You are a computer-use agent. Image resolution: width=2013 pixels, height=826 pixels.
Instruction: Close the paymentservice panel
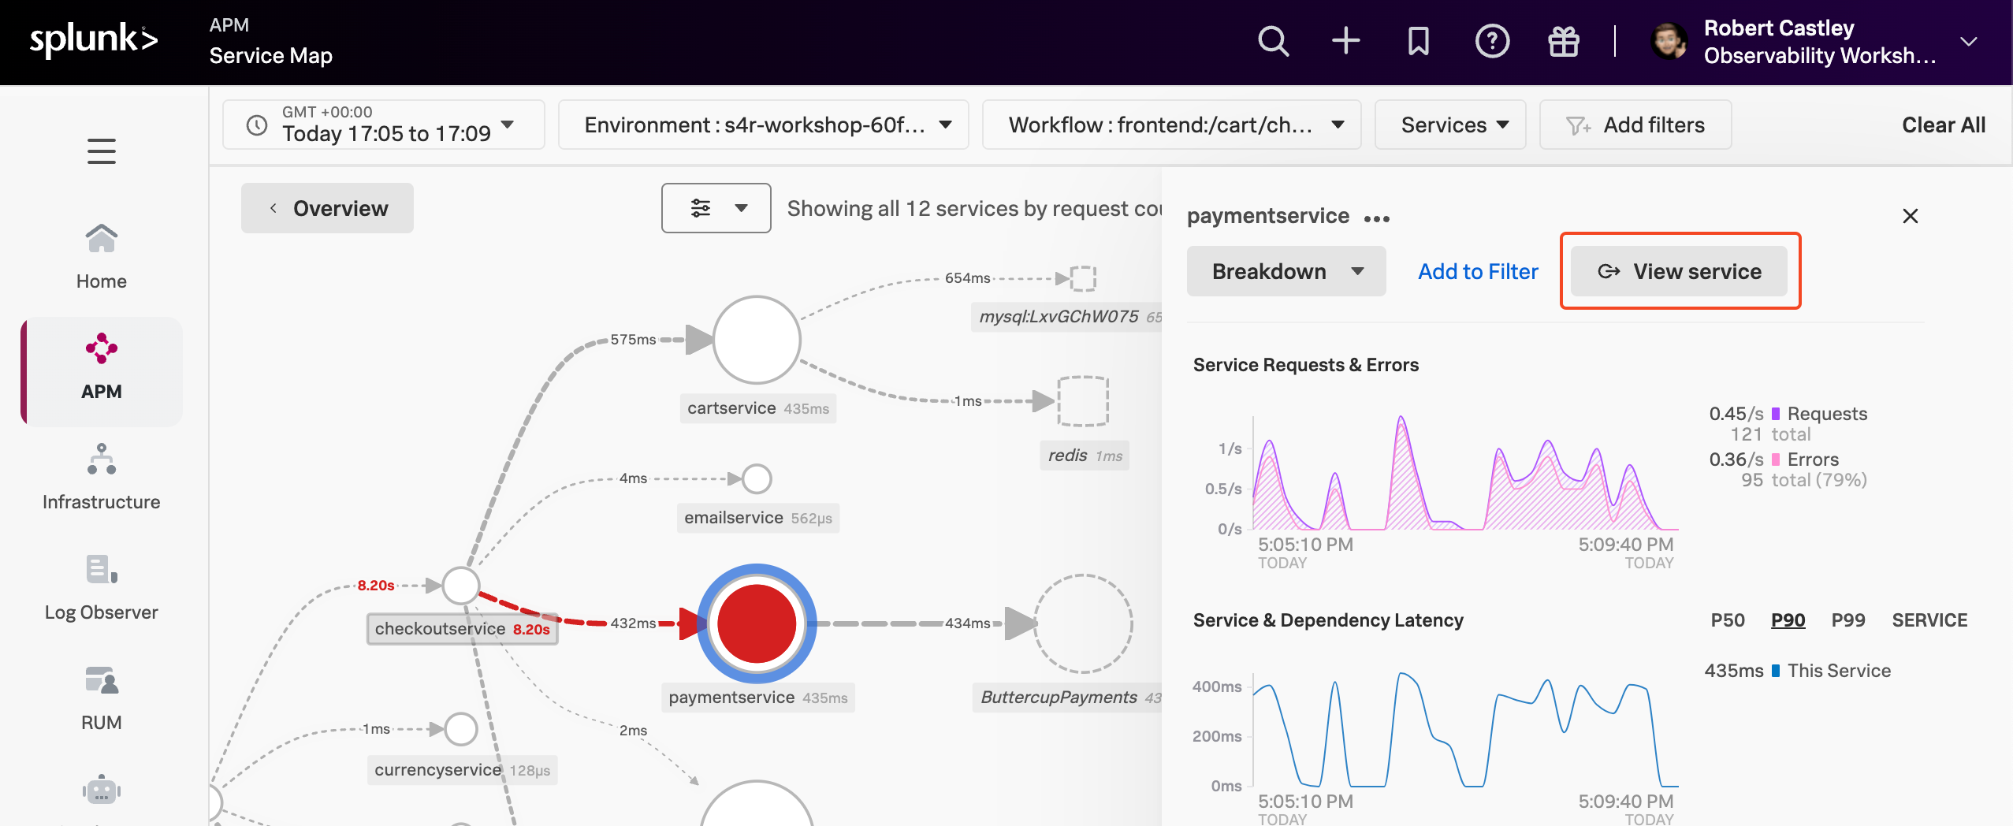[1911, 216]
